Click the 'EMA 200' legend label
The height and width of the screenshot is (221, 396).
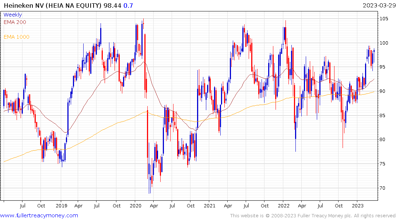[x=15, y=22]
